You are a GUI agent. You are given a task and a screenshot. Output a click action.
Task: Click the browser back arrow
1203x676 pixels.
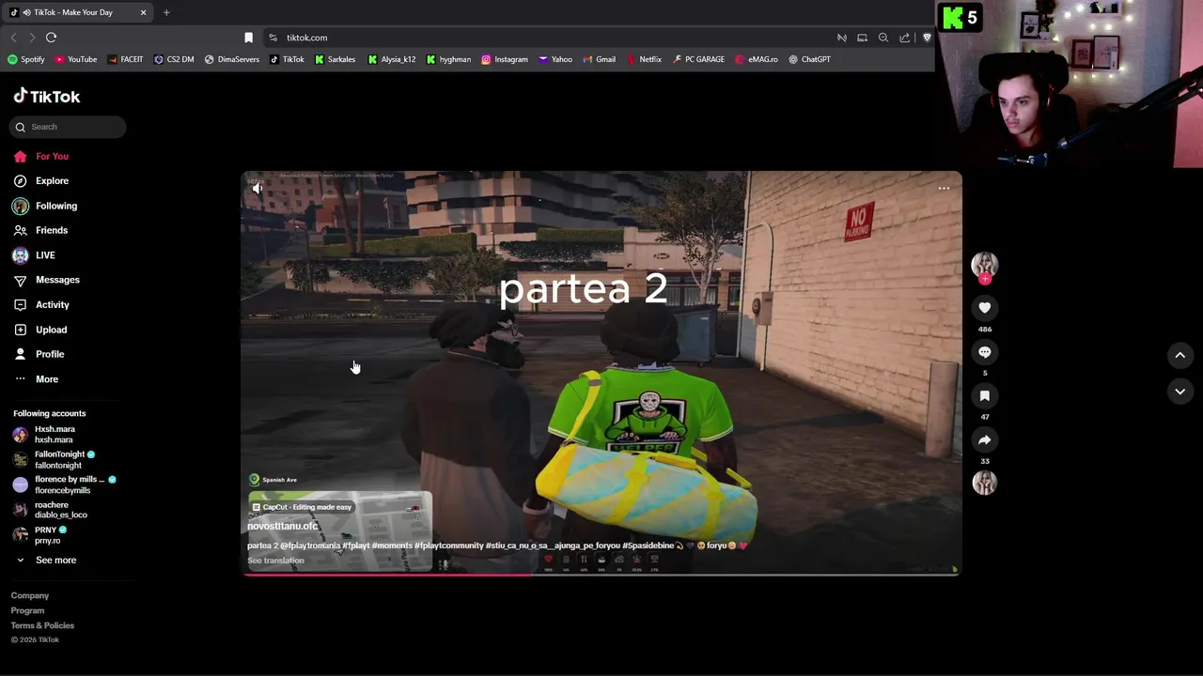pyautogui.click(x=13, y=38)
